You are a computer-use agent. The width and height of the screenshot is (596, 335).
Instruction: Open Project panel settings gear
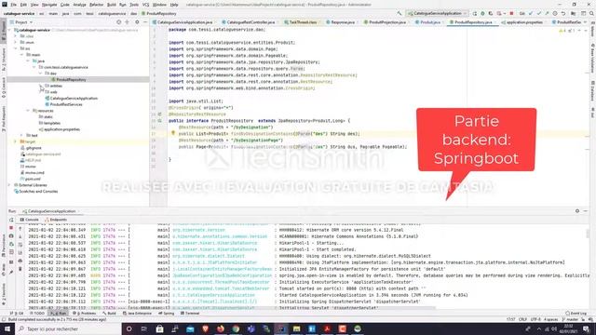coord(137,22)
